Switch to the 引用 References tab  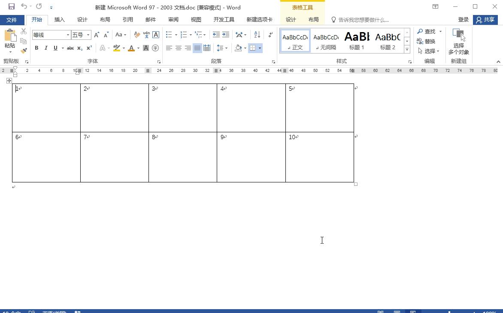click(x=127, y=20)
